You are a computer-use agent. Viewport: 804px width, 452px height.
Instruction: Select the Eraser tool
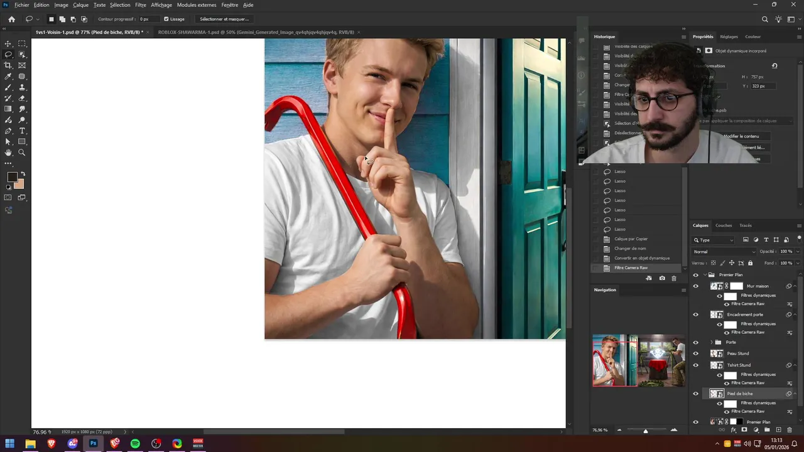coord(22,98)
